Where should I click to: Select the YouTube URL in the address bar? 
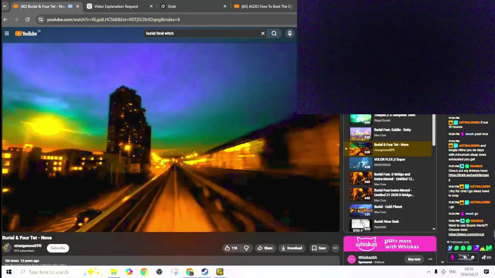click(x=113, y=19)
